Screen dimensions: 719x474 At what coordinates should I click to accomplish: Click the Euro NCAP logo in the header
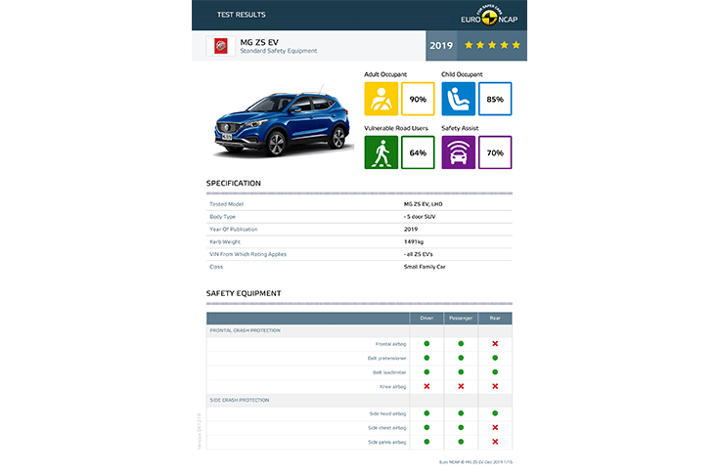(x=489, y=16)
